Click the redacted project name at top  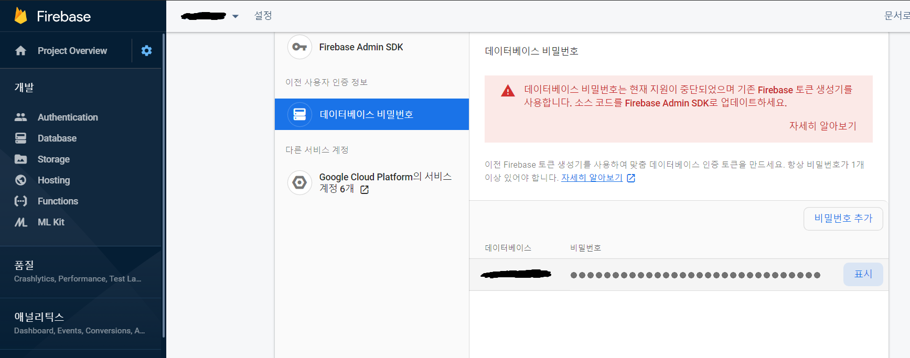pyautogui.click(x=204, y=16)
